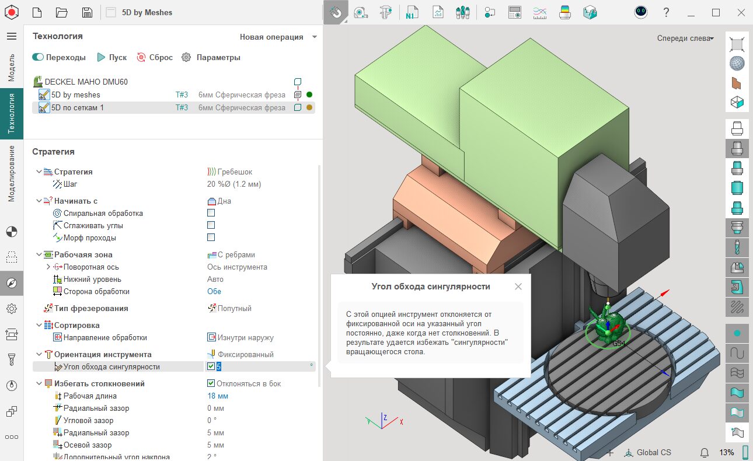This screenshot has height=461, width=753.
Task: Open the folder icon in title bar
Action: (x=62, y=12)
